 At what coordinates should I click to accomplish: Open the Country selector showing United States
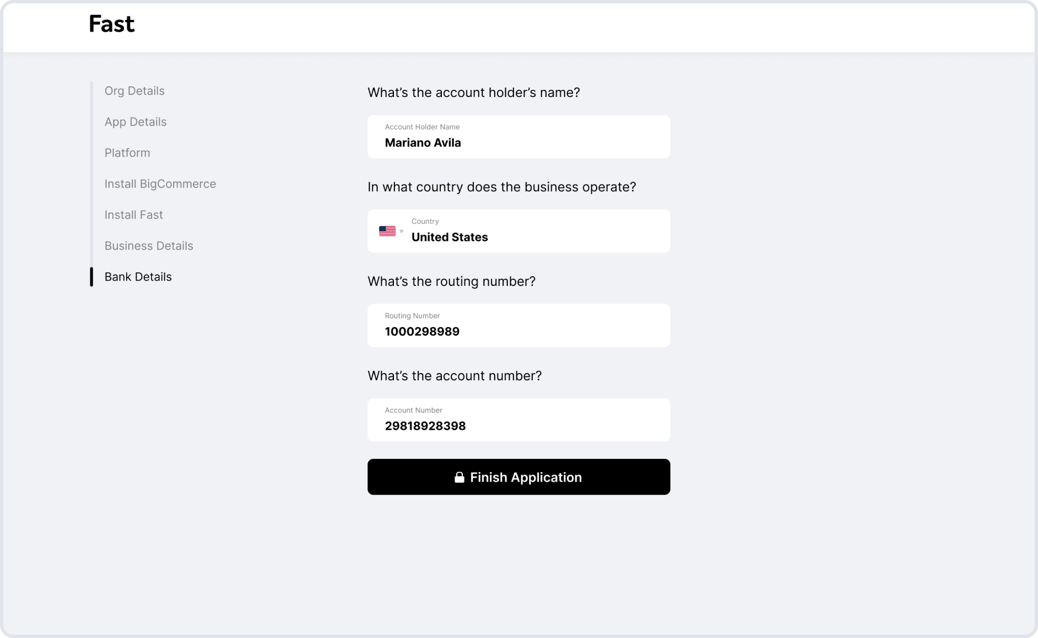tap(518, 231)
